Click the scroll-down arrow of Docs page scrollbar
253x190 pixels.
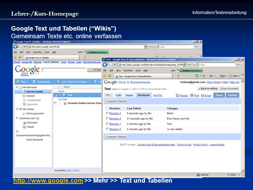[242, 171]
